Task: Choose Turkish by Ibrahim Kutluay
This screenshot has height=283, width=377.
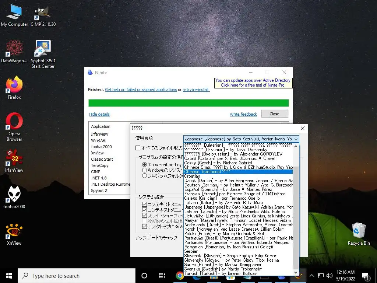Action: [238, 273]
